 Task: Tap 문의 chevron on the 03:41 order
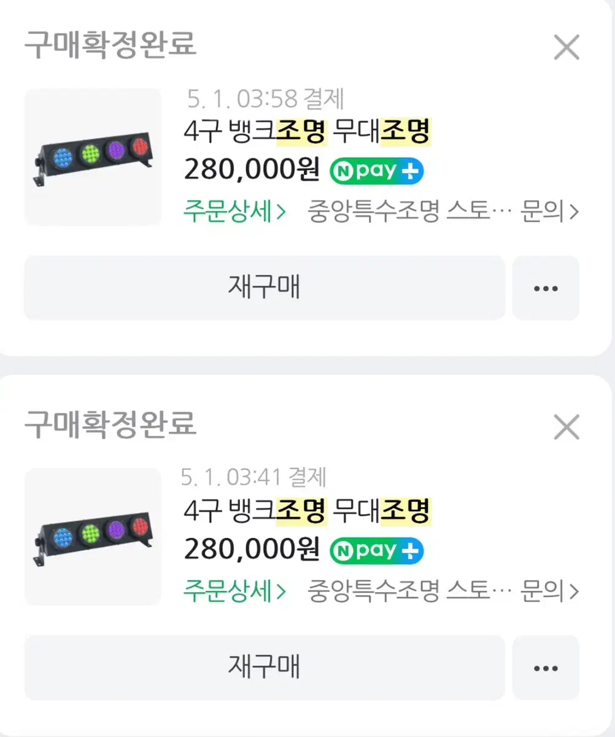[x=550, y=591]
